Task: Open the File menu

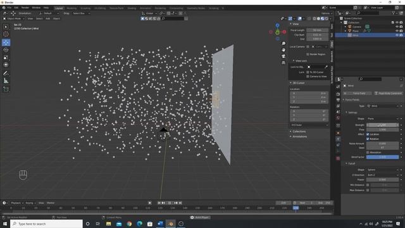Action: point(9,8)
